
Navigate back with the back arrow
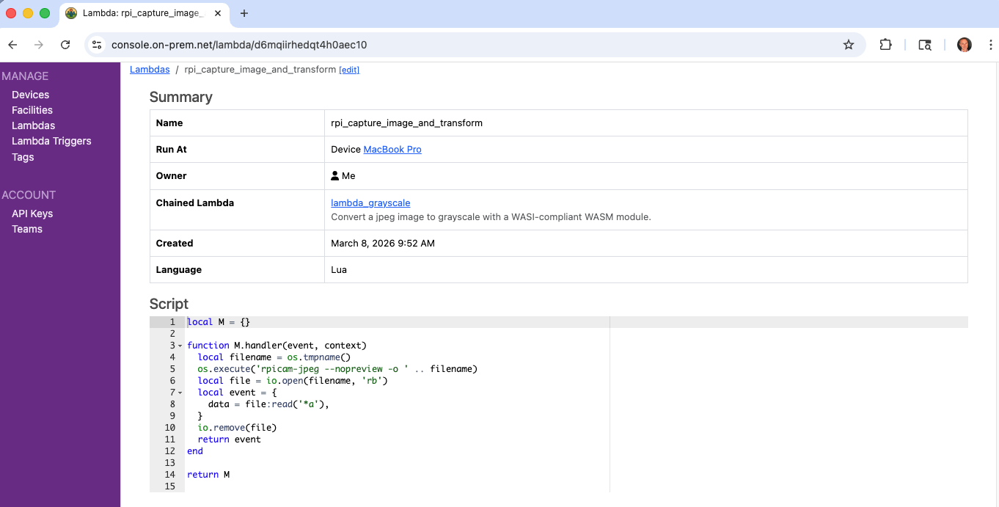click(12, 45)
